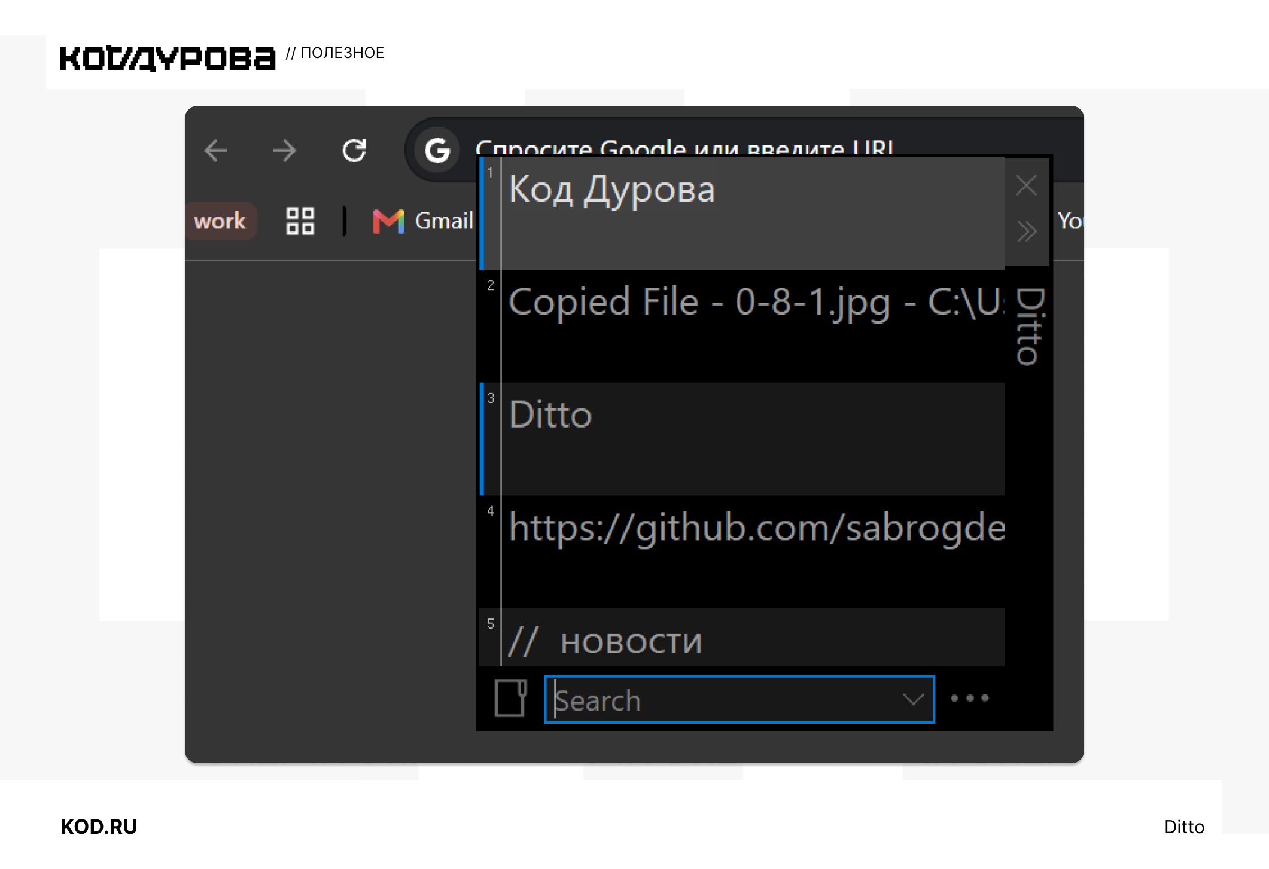Select the '// новости' clip

[742, 638]
